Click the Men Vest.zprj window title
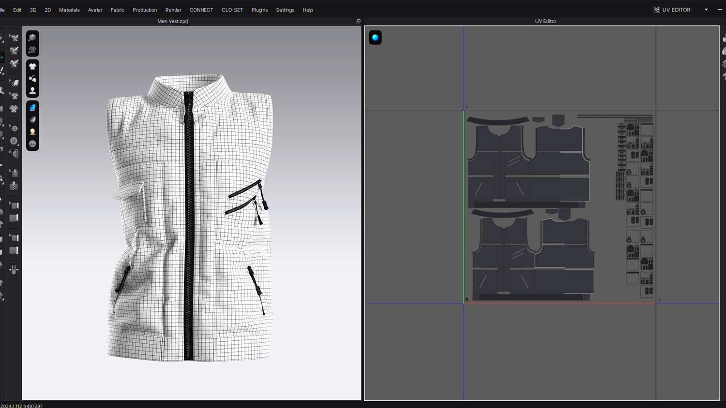The image size is (726, 408). coord(173,21)
